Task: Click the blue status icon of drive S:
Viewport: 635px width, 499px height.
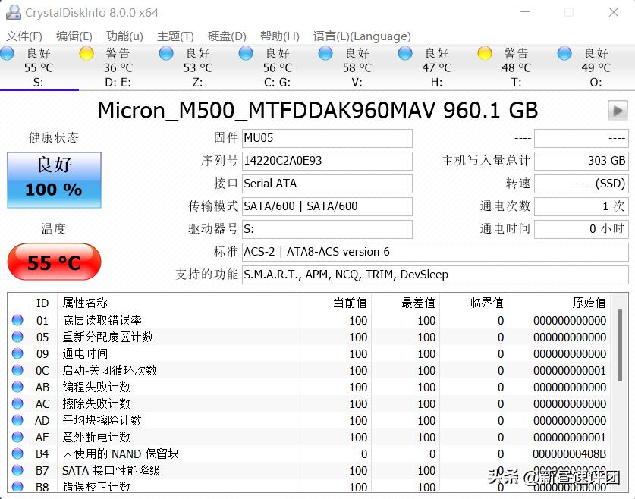Action: coord(6,53)
